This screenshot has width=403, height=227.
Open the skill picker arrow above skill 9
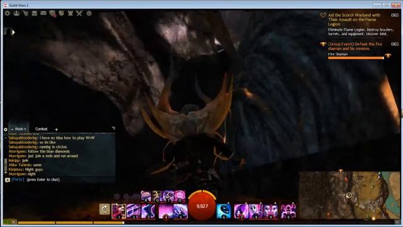click(x=275, y=203)
